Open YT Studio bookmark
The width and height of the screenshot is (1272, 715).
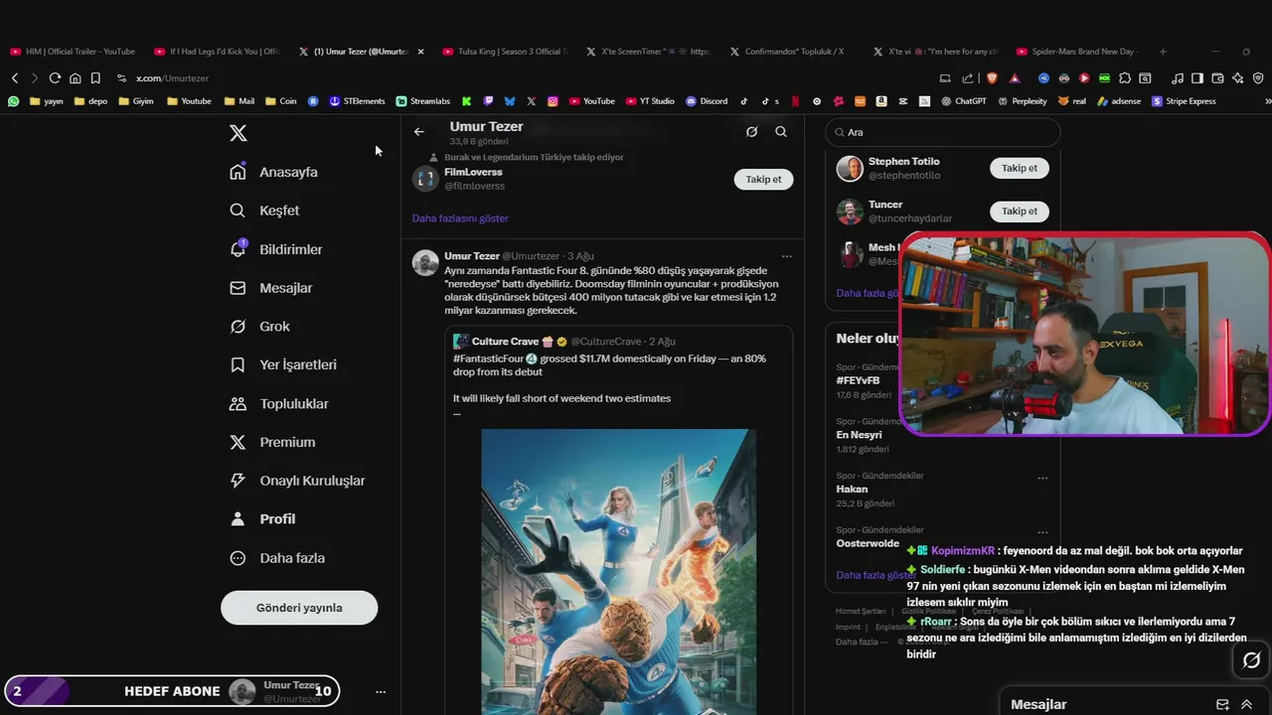[x=650, y=101]
